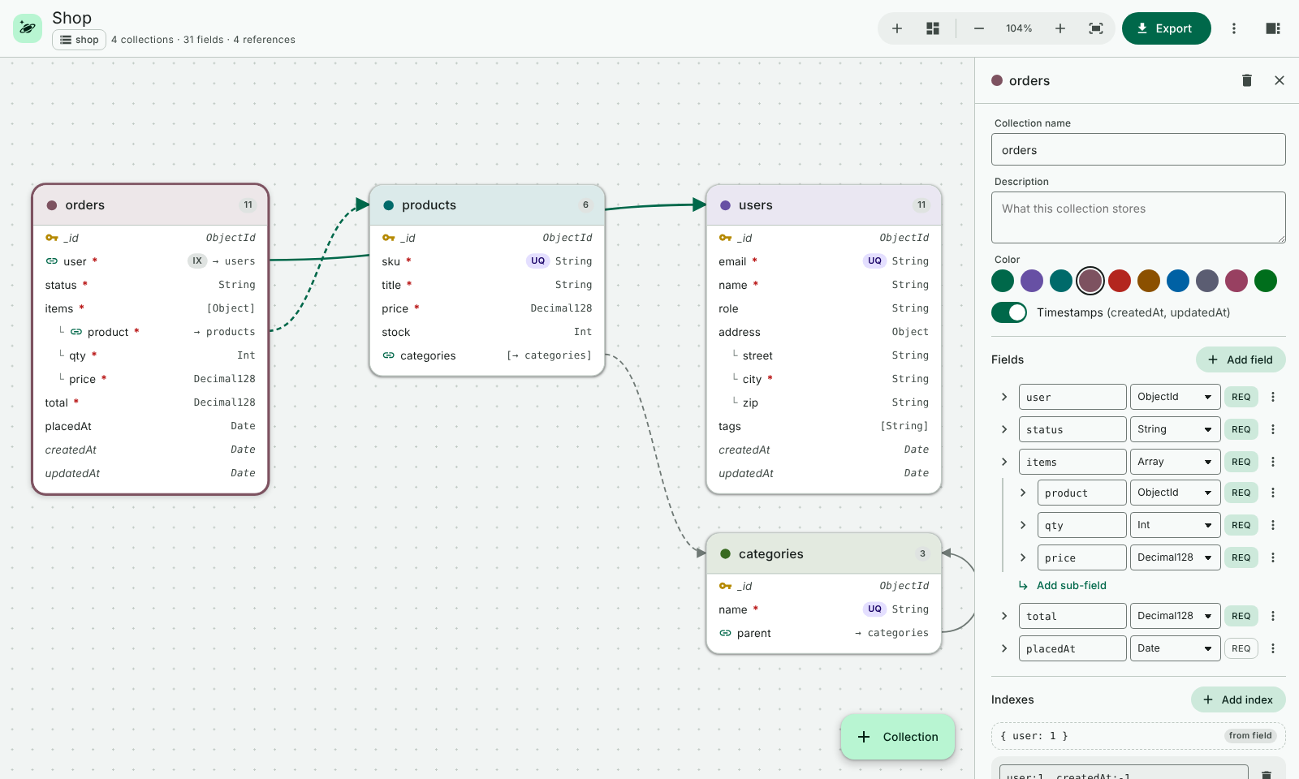Open the more options menu in header
Image resolution: width=1299 pixels, height=779 pixels.
1234,28
